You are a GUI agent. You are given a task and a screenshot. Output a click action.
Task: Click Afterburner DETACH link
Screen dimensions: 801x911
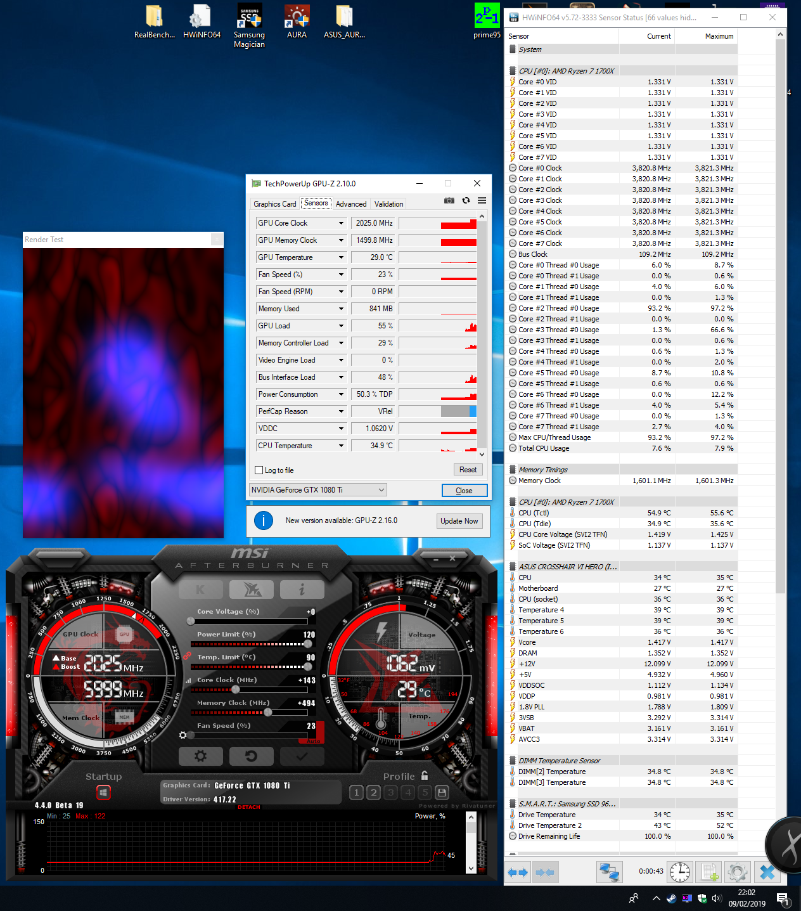tap(249, 807)
